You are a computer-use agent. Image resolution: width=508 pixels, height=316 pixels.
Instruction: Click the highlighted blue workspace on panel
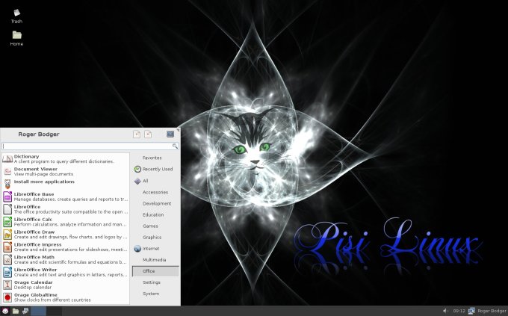coord(38,311)
